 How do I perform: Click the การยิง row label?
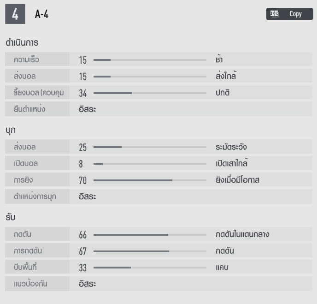pyautogui.click(x=23, y=180)
